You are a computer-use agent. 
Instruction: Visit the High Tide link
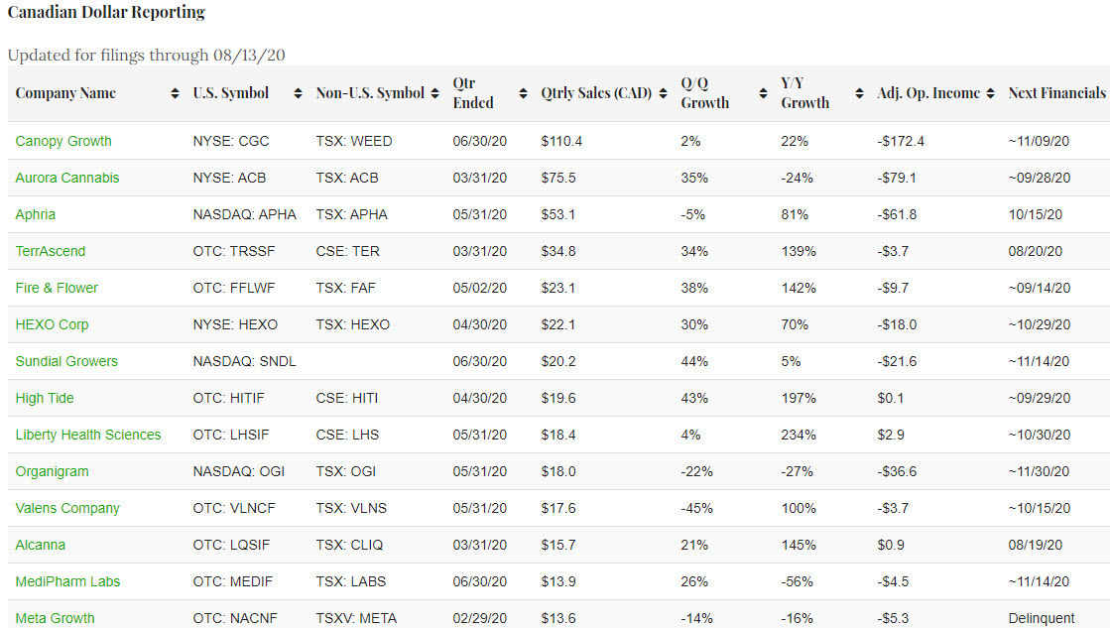[x=45, y=398]
